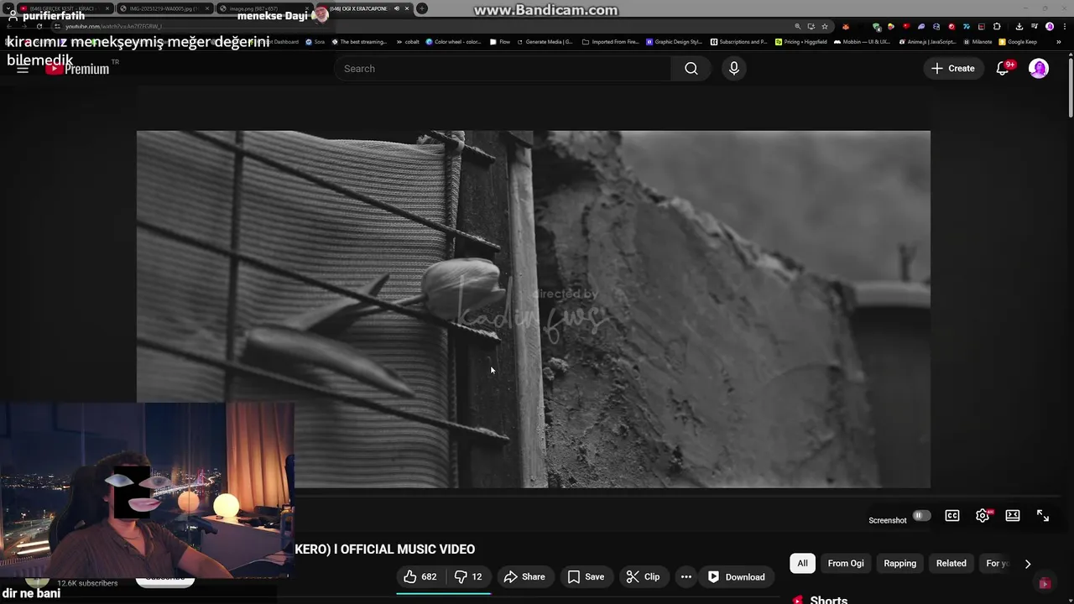Image resolution: width=1074 pixels, height=604 pixels.
Task: Open Color wheel bookmark
Action: coord(453,42)
